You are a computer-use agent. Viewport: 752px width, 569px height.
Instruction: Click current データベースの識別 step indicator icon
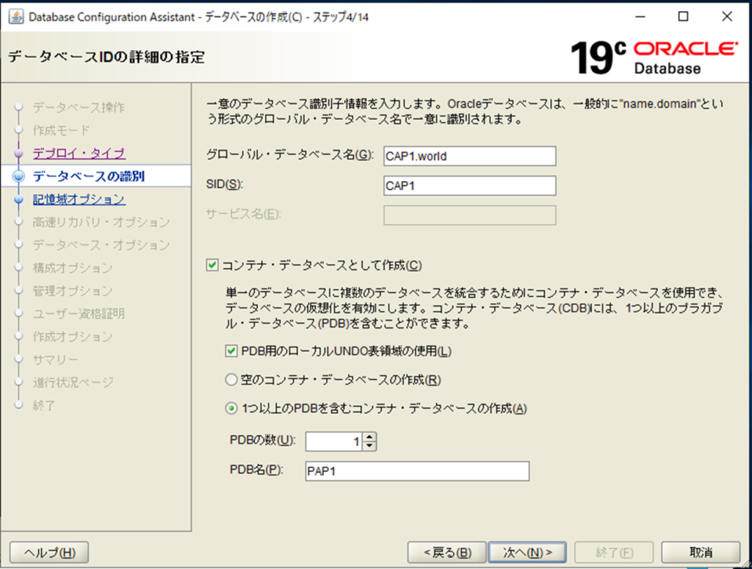19,176
